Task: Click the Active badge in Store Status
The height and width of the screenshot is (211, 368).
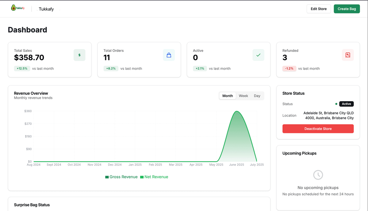Action: click(x=346, y=104)
